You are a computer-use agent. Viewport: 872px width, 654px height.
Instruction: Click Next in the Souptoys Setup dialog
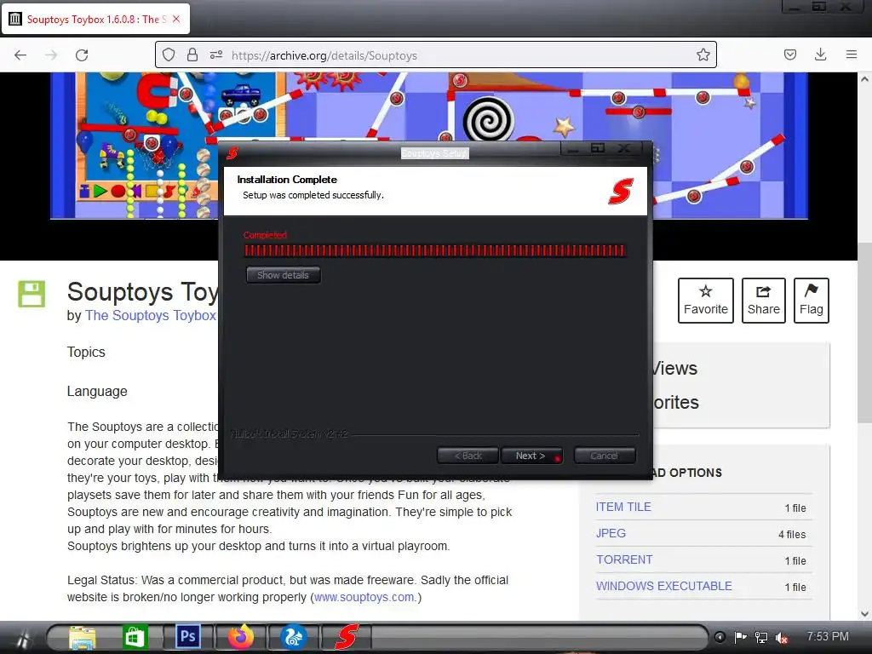point(531,456)
